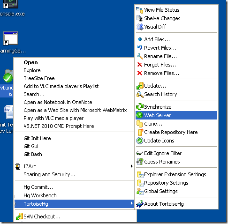Click the Create Repository Here label
The height and width of the screenshot is (224, 228).
click(x=171, y=132)
